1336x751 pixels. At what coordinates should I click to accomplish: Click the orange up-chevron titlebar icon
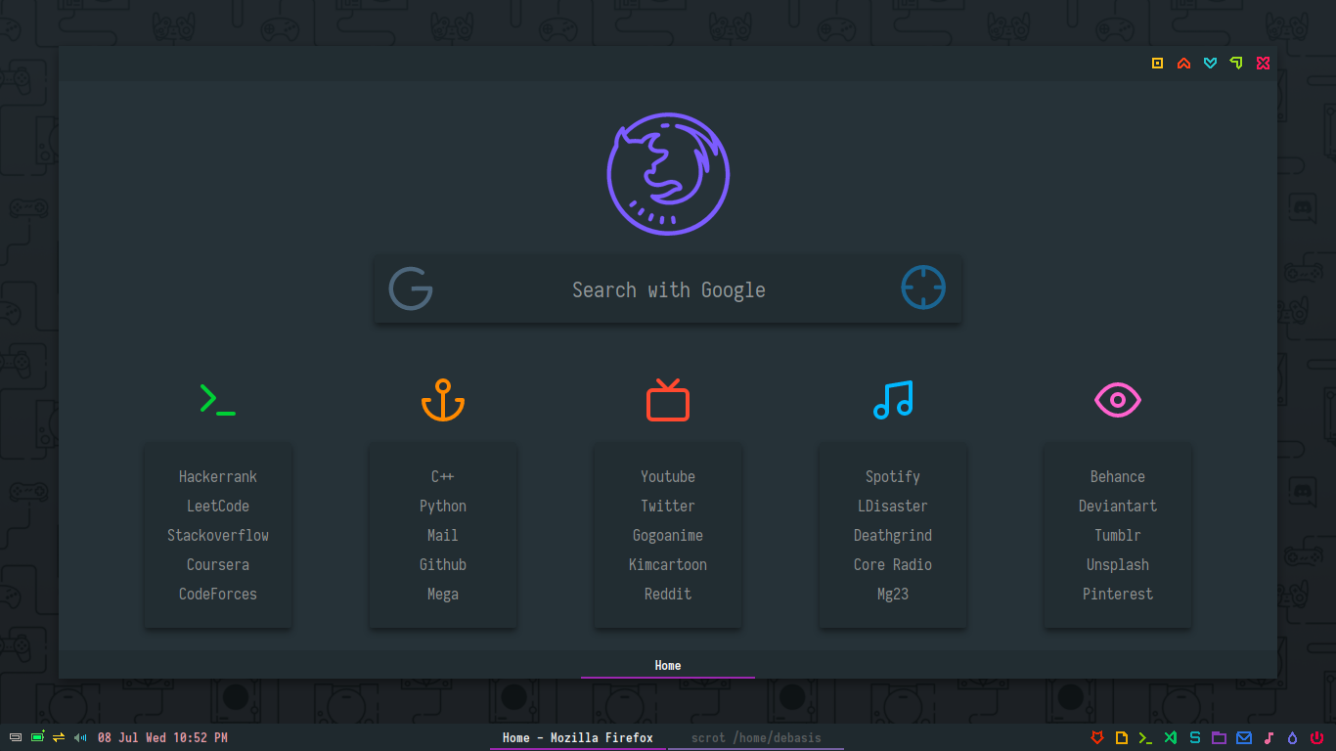click(1184, 63)
